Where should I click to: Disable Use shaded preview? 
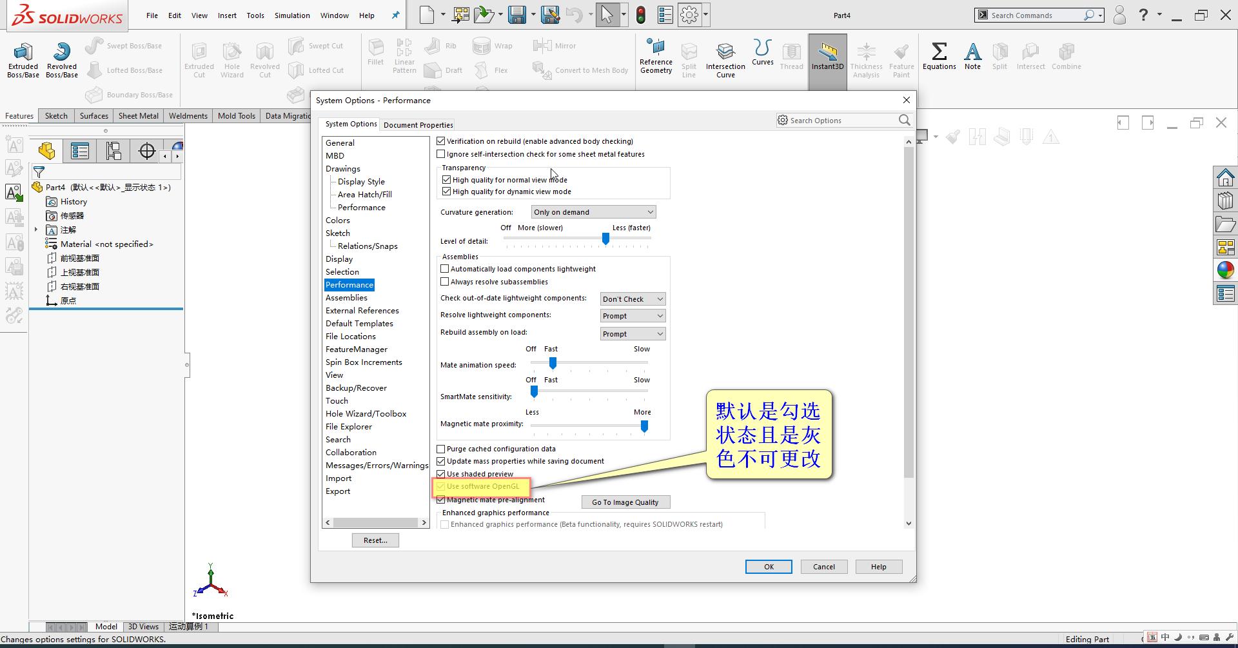441,473
